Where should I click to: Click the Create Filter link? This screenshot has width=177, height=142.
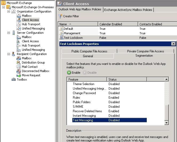71,16
